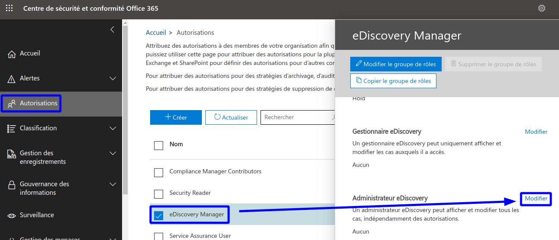559x240 pixels.
Task: Focus the Rechercher search field
Action: coord(298,117)
